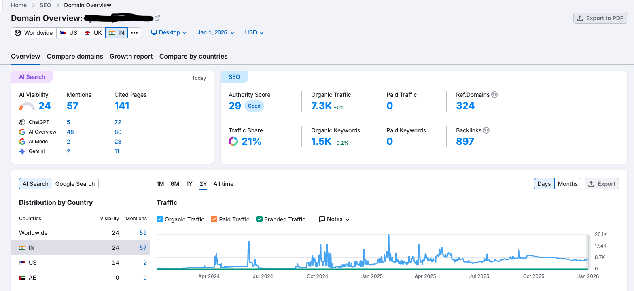Click the ChatGPT logo icon

click(22, 122)
